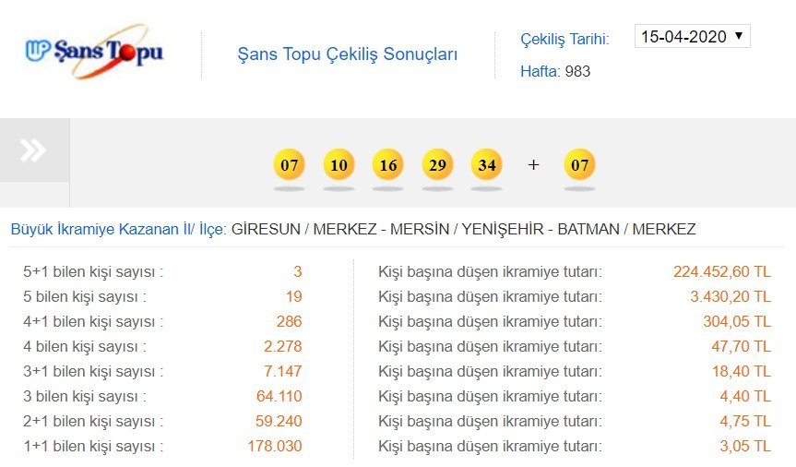Click the yellow ball numbered 29
Image resolution: width=796 pixels, height=467 pixels.
[x=437, y=164]
